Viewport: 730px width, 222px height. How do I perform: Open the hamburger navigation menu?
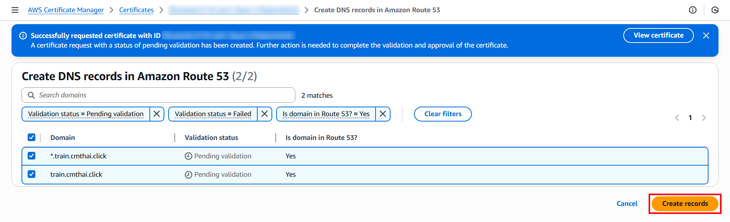[x=15, y=10]
